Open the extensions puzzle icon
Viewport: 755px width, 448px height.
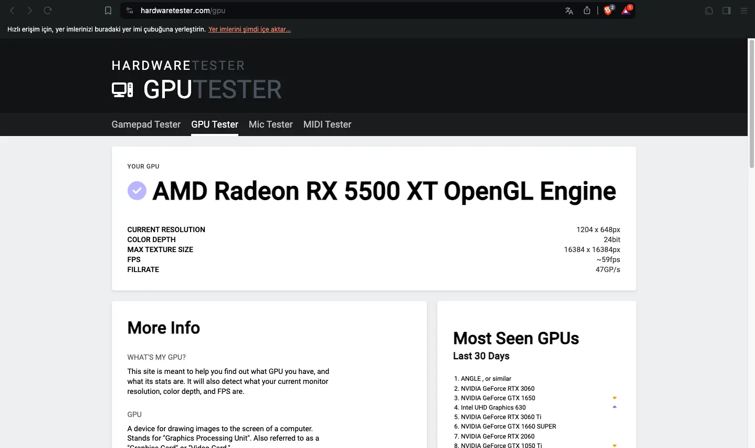tap(709, 11)
